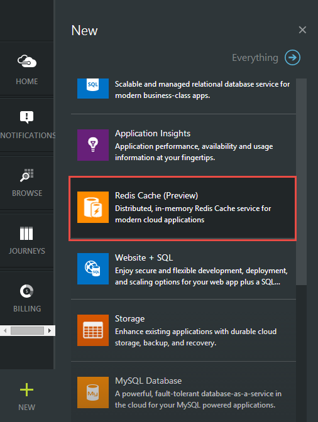Open the Browse magnifier icon
This screenshot has width=318, height=422.
tap(27, 175)
